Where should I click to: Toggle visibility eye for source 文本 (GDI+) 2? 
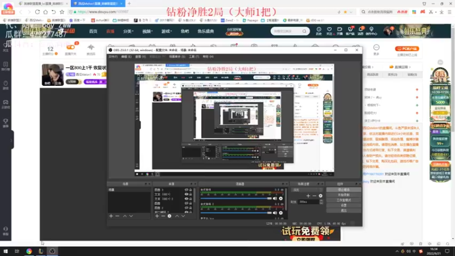tap(187, 199)
